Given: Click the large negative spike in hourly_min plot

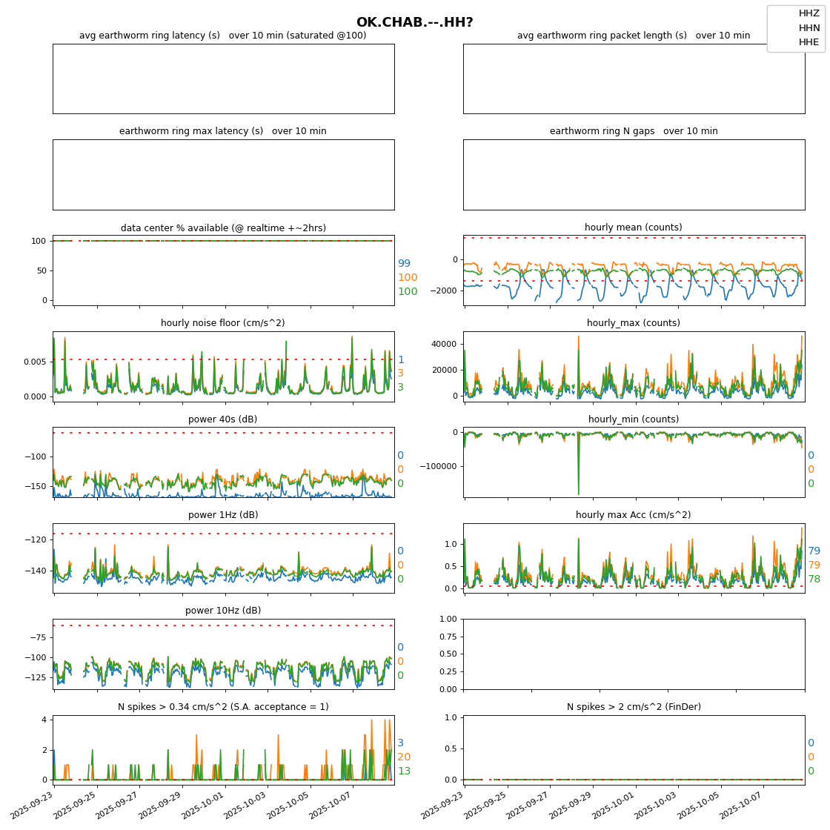Looking at the screenshot, I should click(579, 489).
